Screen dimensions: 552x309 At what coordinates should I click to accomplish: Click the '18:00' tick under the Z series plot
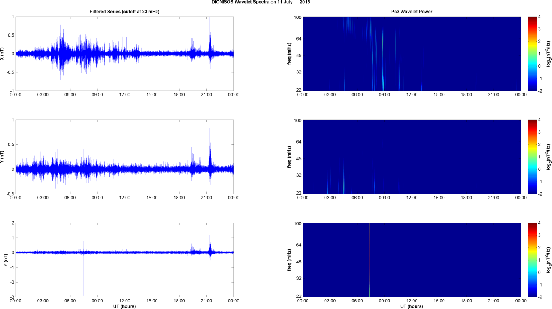point(179,301)
